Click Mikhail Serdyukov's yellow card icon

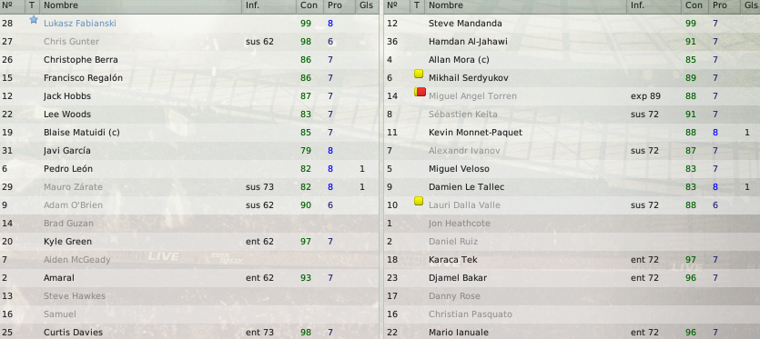click(x=419, y=75)
